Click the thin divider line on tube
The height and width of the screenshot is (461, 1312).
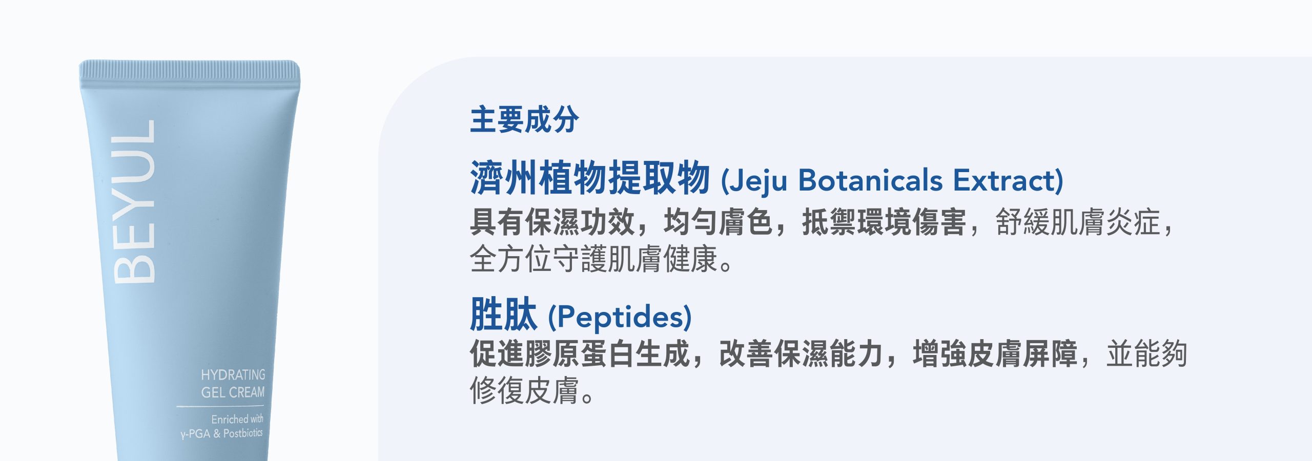(220, 406)
